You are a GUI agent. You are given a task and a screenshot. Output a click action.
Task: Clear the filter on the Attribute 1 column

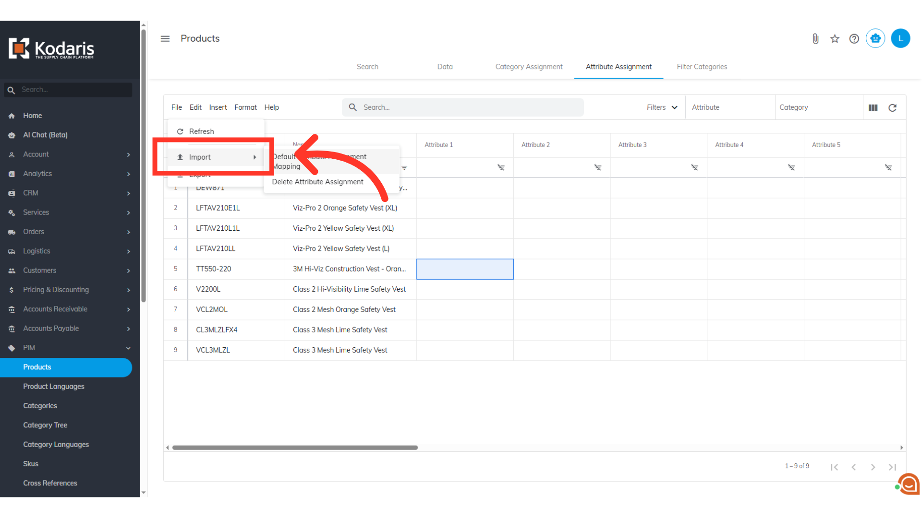pyautogui.click(x=501, y=167)
